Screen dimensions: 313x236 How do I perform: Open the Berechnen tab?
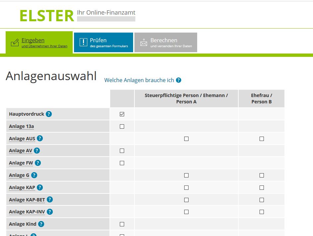[166, 43]
